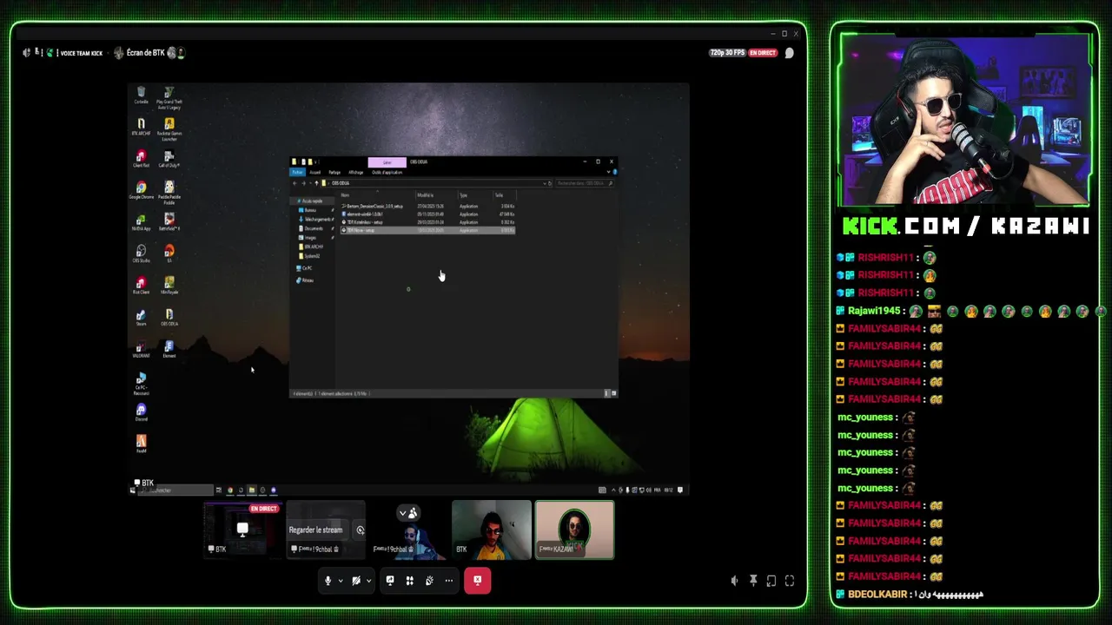Select 9chbal's camera tile
Screen dimensions: 1112x625
pyautogui.click(x=408, y=530)
